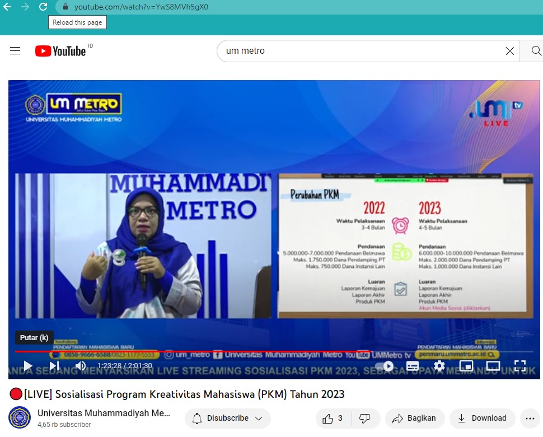Screen dimensions: 543x437
Task: Open the Universitas Muhammadiyah Me... channel name
Action: pyautogui.click(x=104, y=413)
